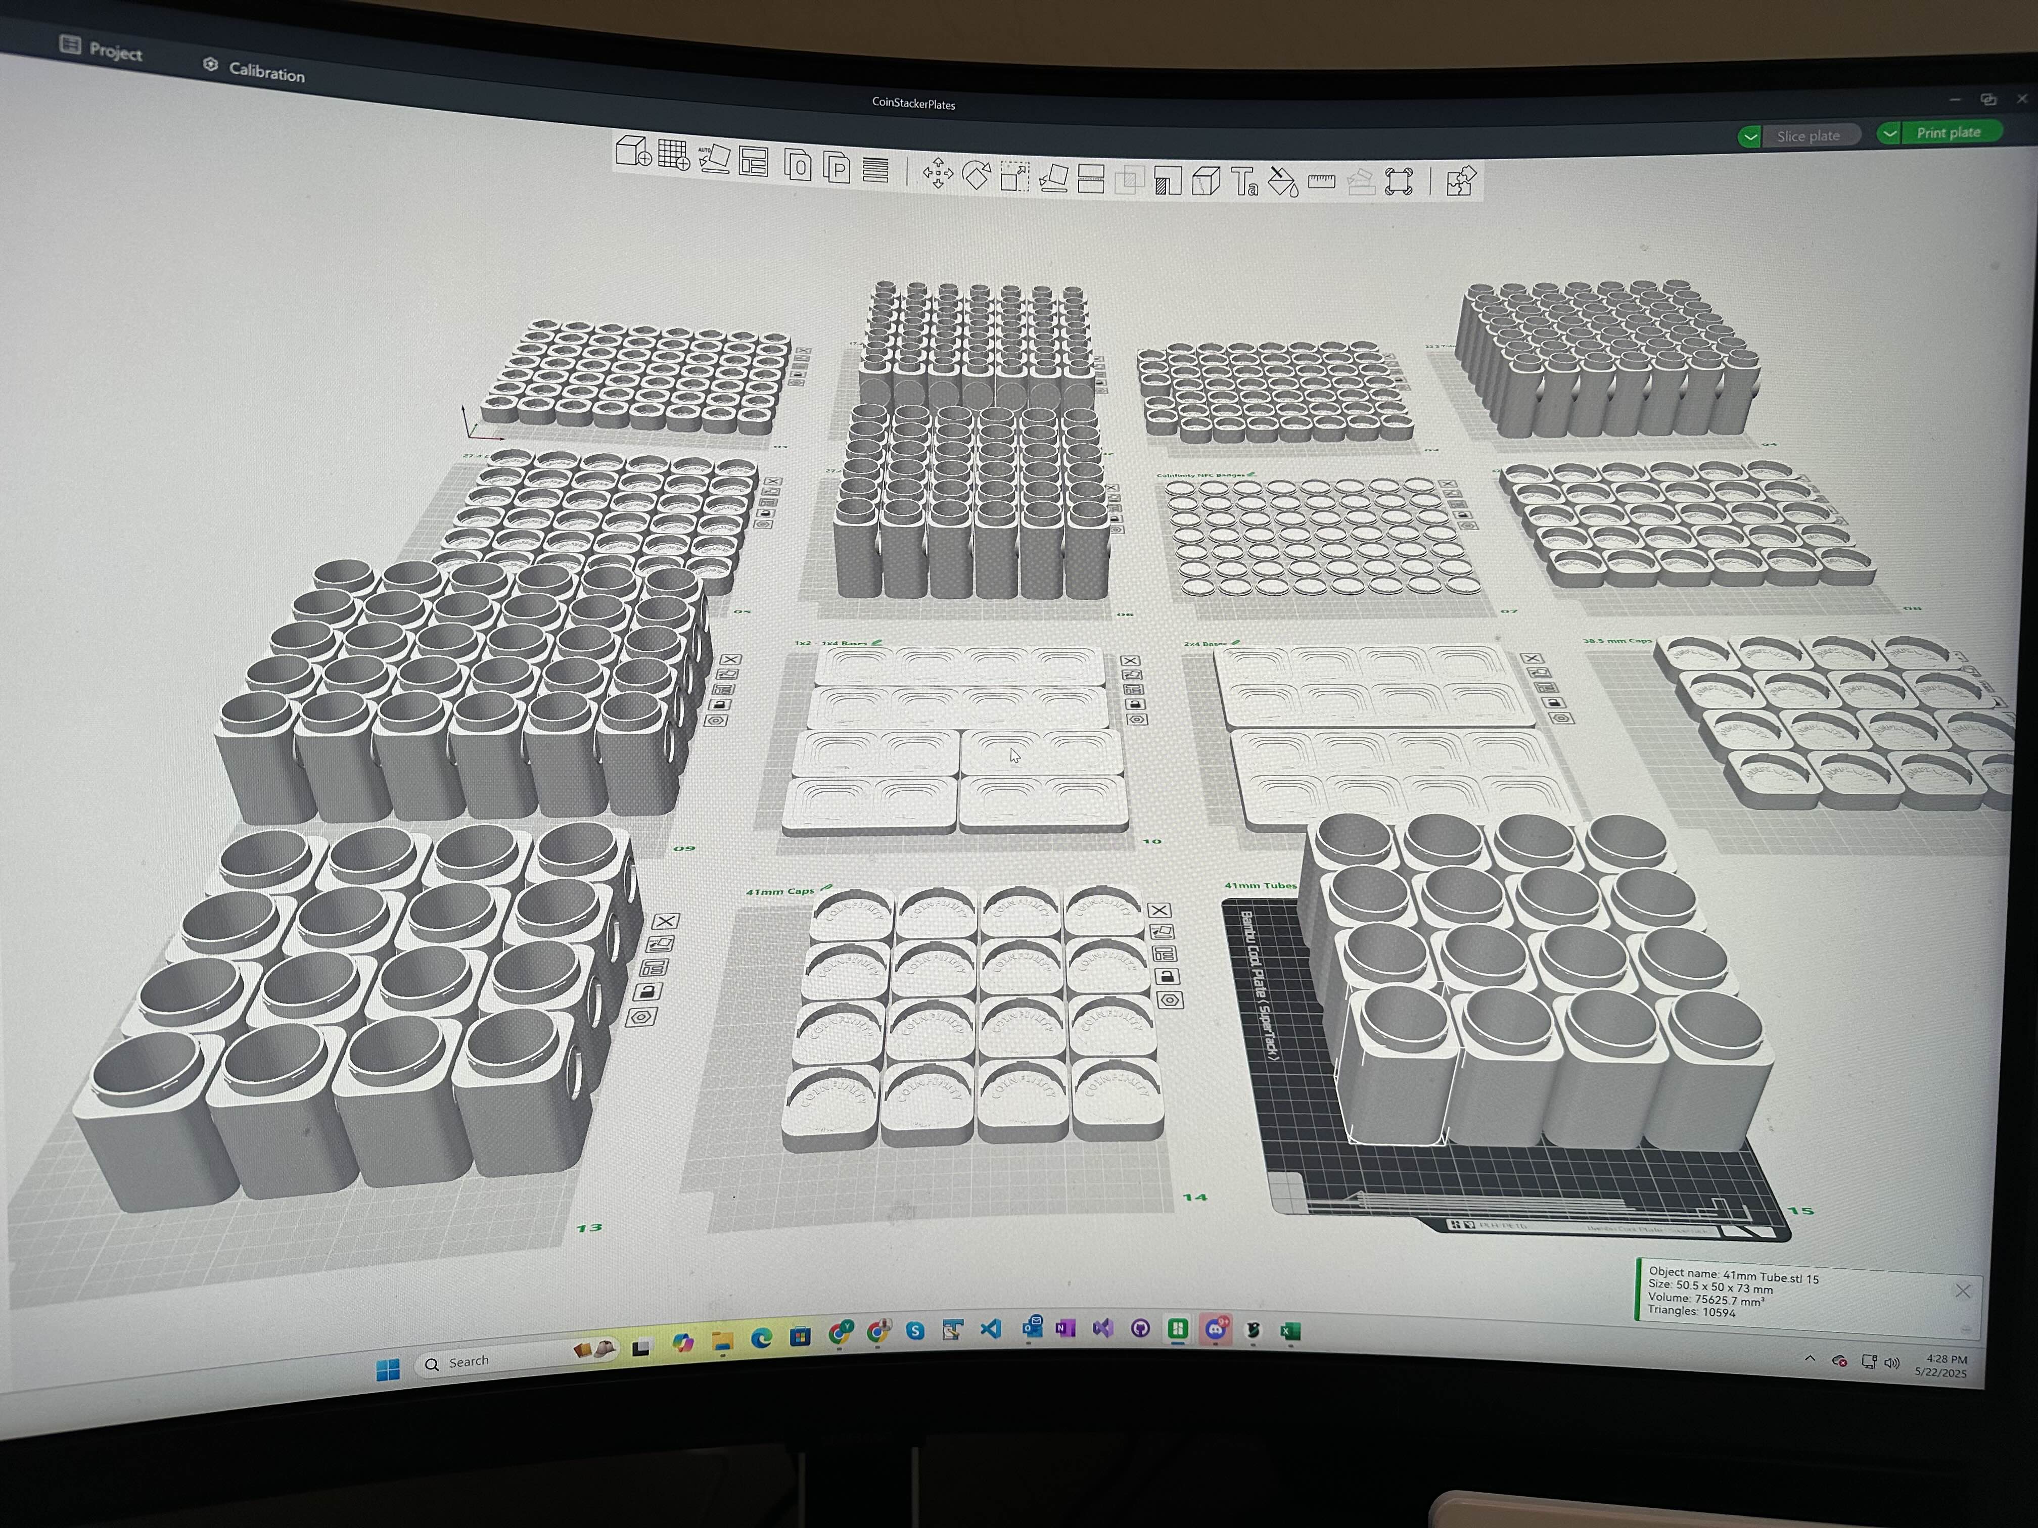Show hidden system tray icons chevron

coord(1810,1359)
